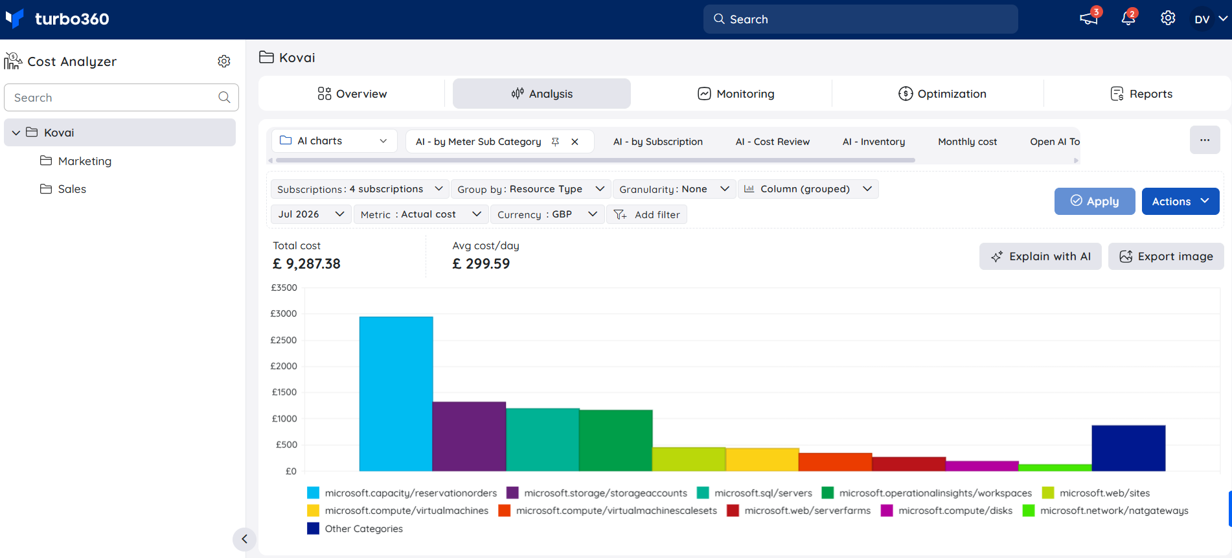
Task: Toggle microsoft.operationalinsights/workspaces legend swatch
Action: click(828, 493)
